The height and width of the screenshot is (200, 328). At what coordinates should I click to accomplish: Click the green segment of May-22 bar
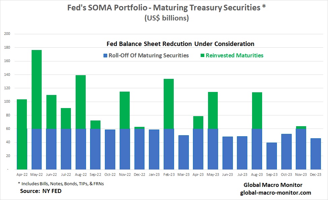click(x=37, y=89)
